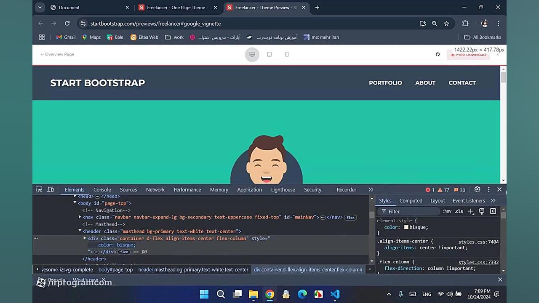539x303 pixels.
Task: Select desktop preview device icon
Action: [x=252, y=54]
